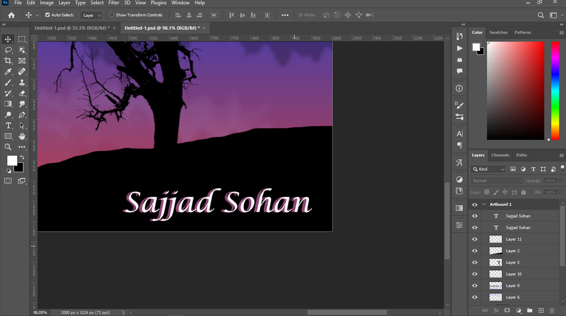Select the Horizontal Type tool

point(8,126)
